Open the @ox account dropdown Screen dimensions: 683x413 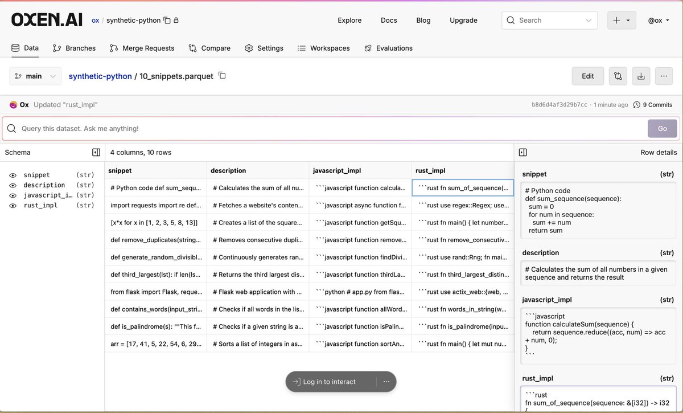pos(657,20)
